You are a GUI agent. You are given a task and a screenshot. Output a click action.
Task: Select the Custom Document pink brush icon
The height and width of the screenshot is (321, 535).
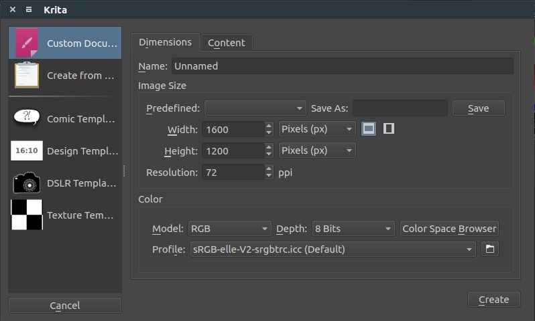pyautogui.click(x=27, y=43)
